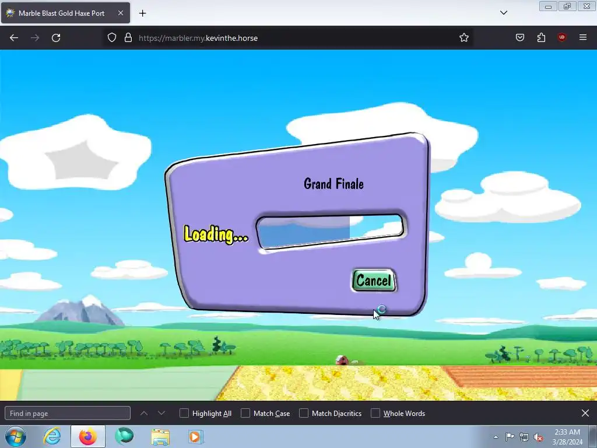Open the uBlock Origin extension icon

tap(561, 38)
